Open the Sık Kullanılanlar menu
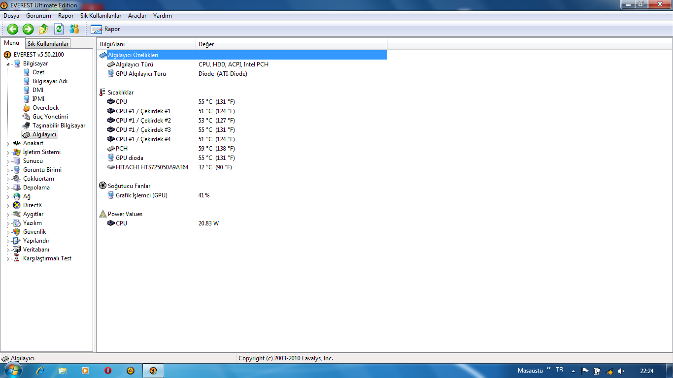Screen dimensions: 673x378 click(x=101, y=16)
